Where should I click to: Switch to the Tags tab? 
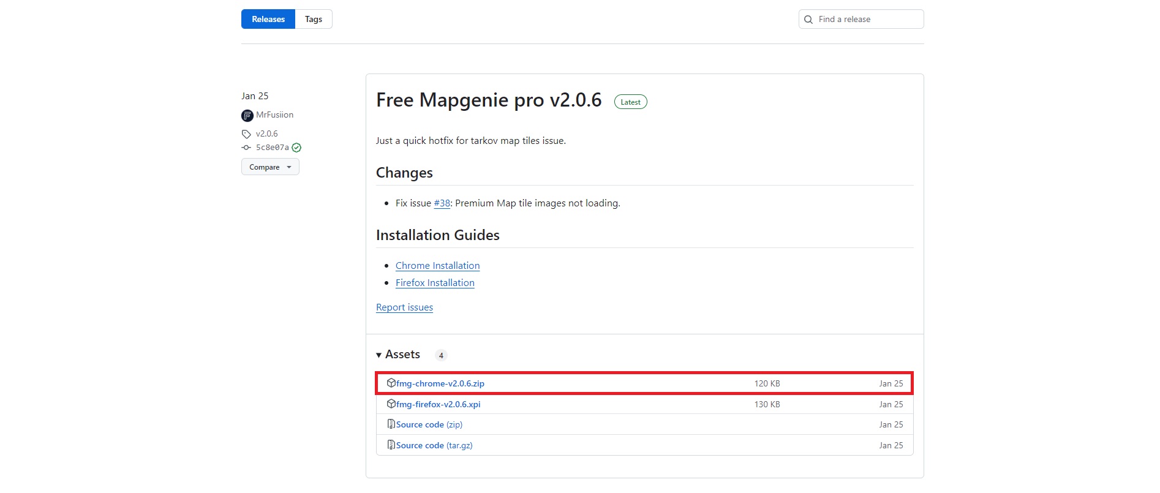click(x=314, y=19)
